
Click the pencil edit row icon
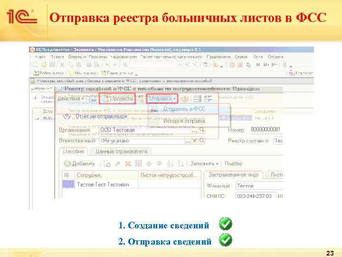click(x=118, y=163)
